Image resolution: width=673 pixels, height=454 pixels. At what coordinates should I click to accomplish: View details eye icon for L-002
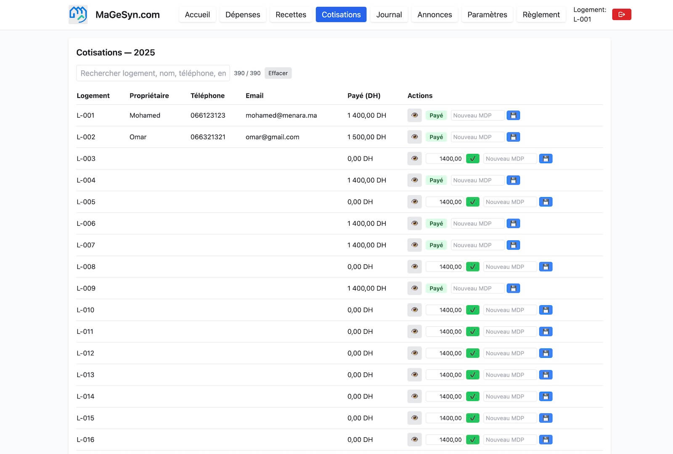coord(414,137)
